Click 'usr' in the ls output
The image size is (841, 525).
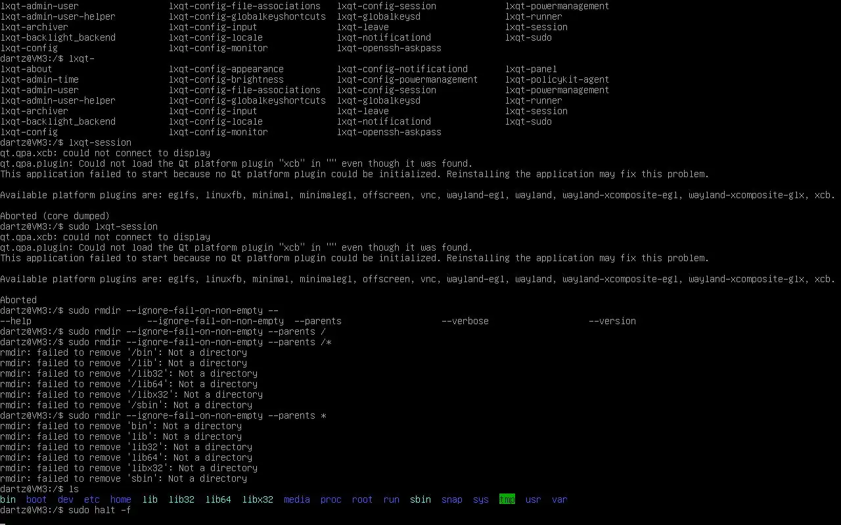click(x=534, y=499)
